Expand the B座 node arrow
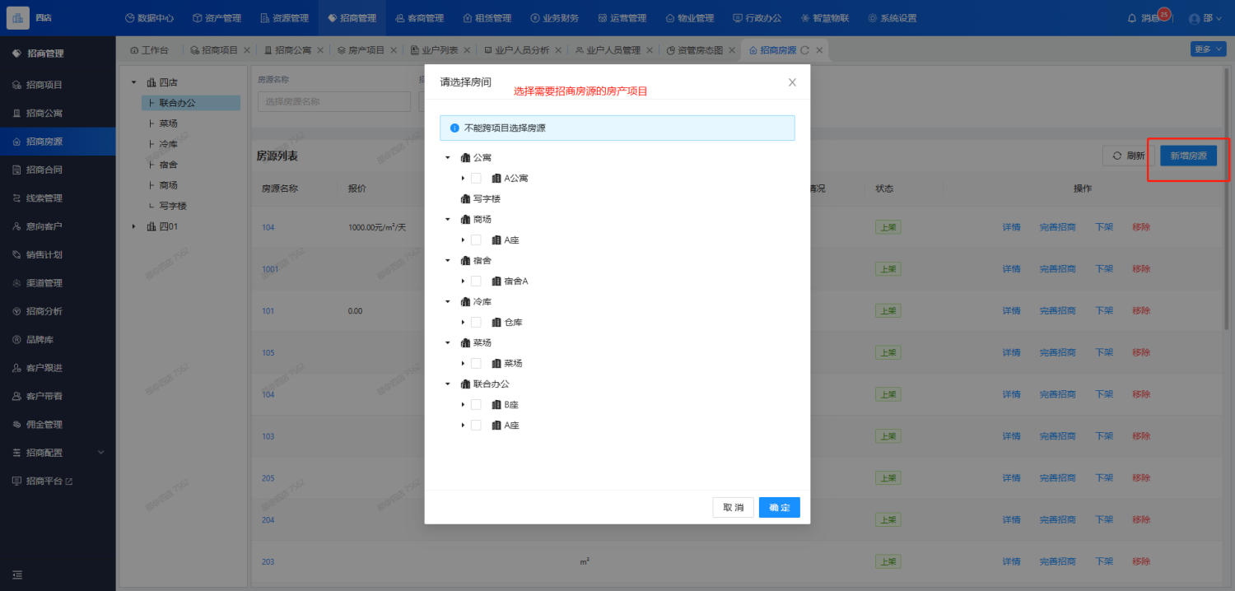 (464, 405)
